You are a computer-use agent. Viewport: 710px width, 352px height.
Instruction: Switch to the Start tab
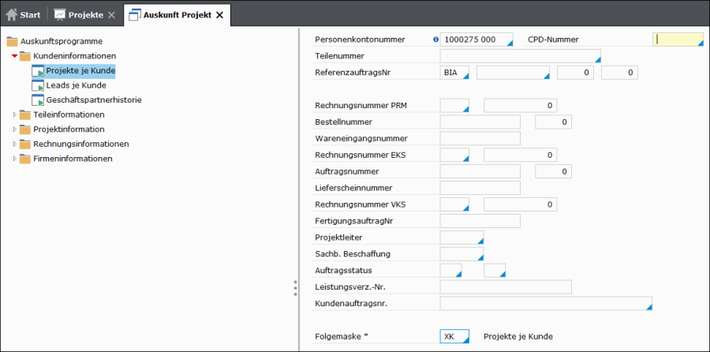pos(23,15)
